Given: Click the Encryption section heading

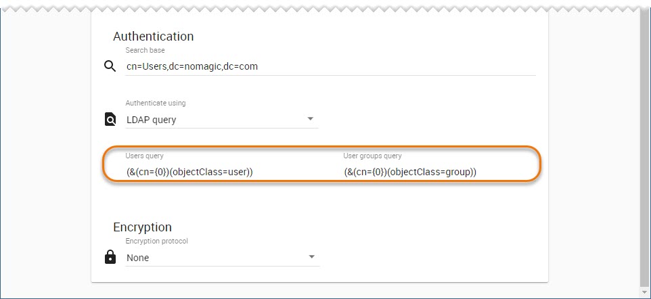Looking at the screenshot, I should [x=142, y=227].
